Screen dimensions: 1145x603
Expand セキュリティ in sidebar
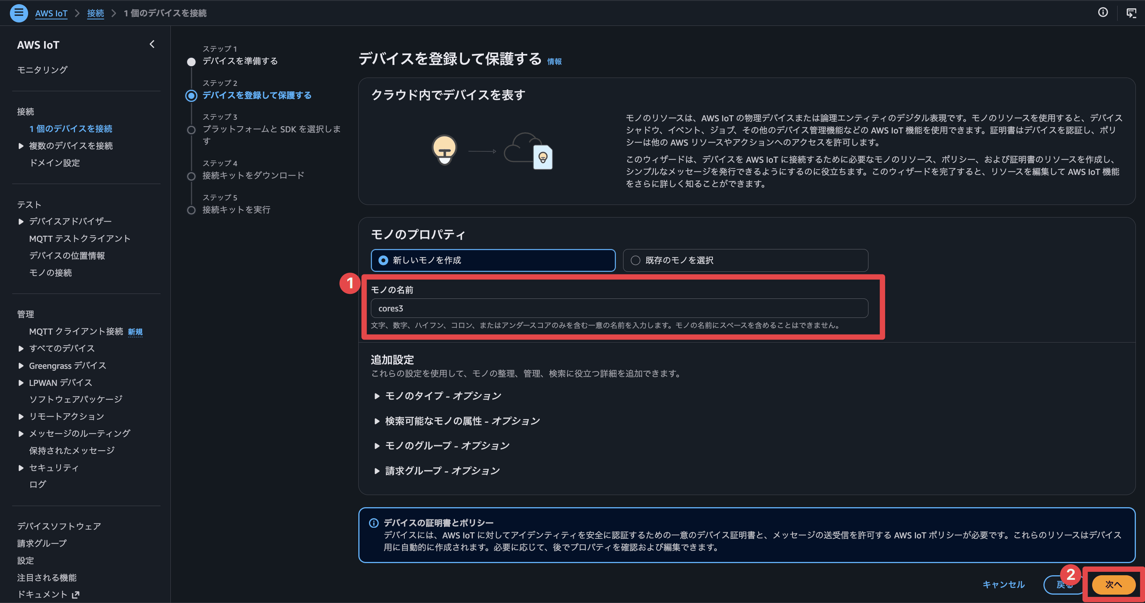pos(21,468)
